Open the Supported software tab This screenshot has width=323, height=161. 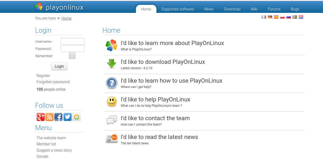(x=178, y=9)
